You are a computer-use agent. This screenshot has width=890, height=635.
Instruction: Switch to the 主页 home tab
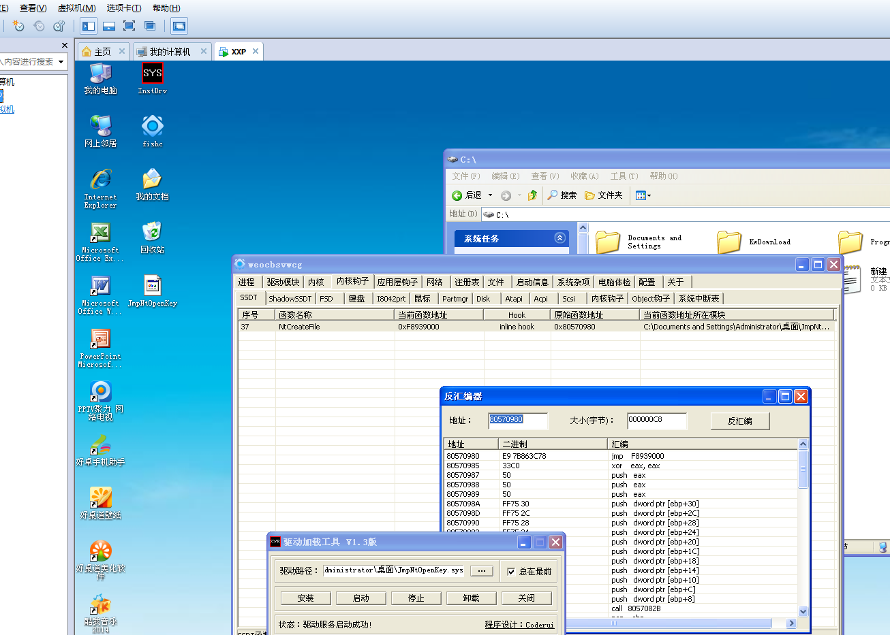point(103,52)
